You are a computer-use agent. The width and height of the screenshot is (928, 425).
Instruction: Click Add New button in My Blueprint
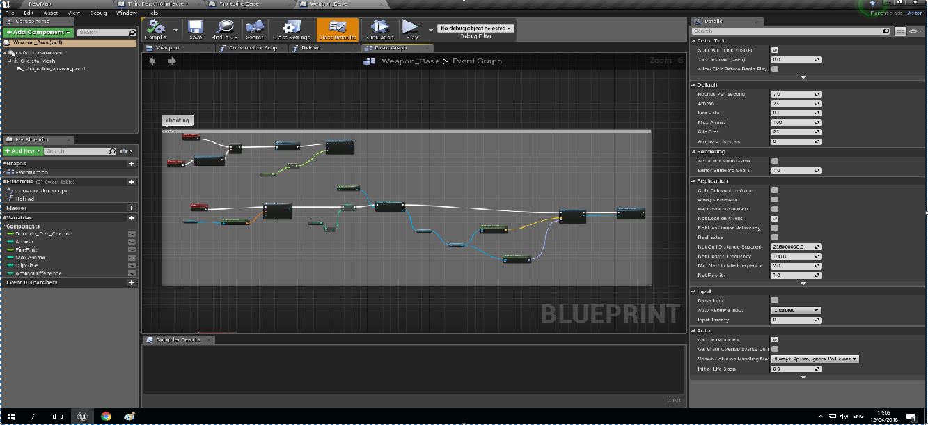[x=22, y=151]
